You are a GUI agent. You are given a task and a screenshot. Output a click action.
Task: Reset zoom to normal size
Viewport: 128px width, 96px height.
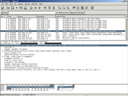68,8
